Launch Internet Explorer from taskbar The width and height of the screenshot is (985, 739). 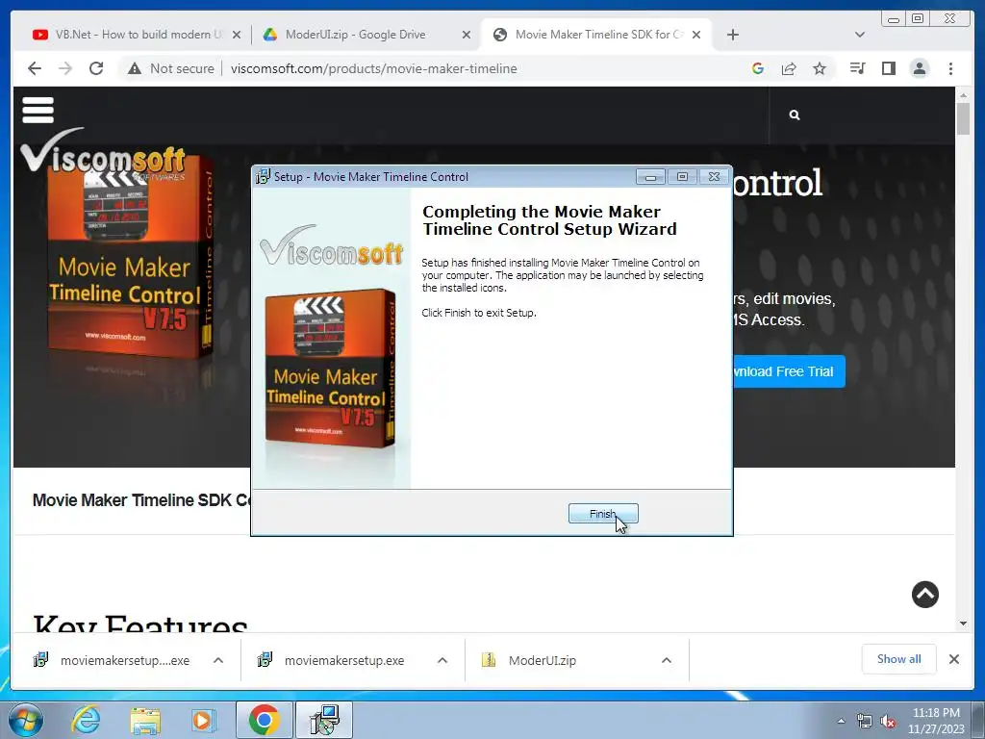pos(86,720)
